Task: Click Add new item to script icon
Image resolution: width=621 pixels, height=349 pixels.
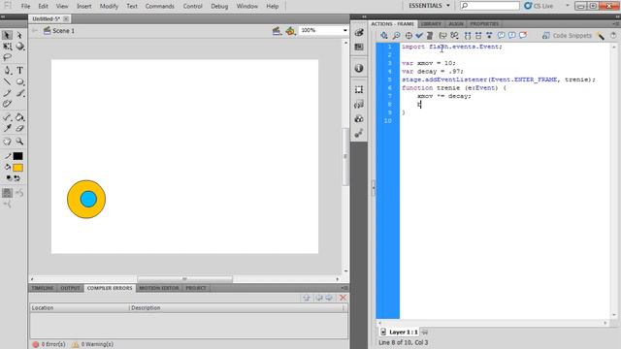Action: (x=384, y=36)
